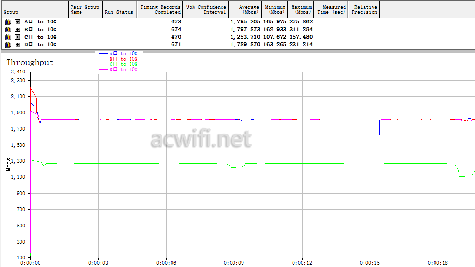
Task: Click minimum value 165.975
Action: 275,22
